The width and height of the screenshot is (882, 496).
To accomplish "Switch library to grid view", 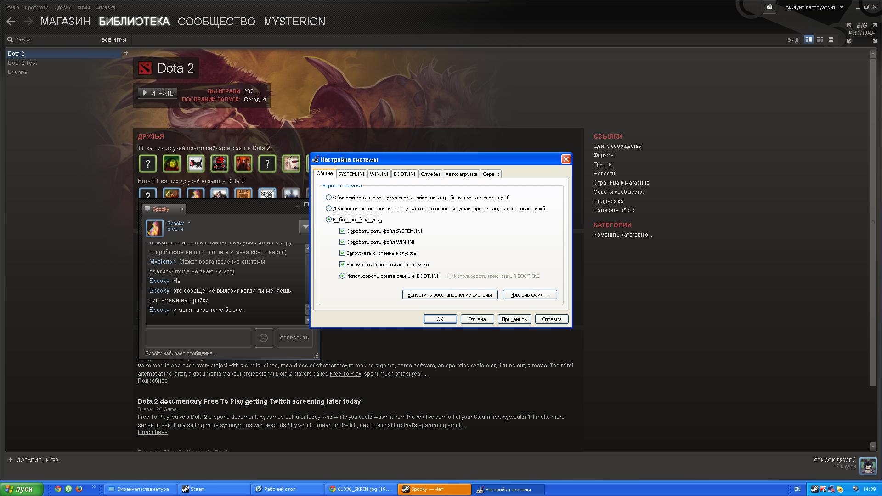I will pyautogui.click(x=831, y=39).
